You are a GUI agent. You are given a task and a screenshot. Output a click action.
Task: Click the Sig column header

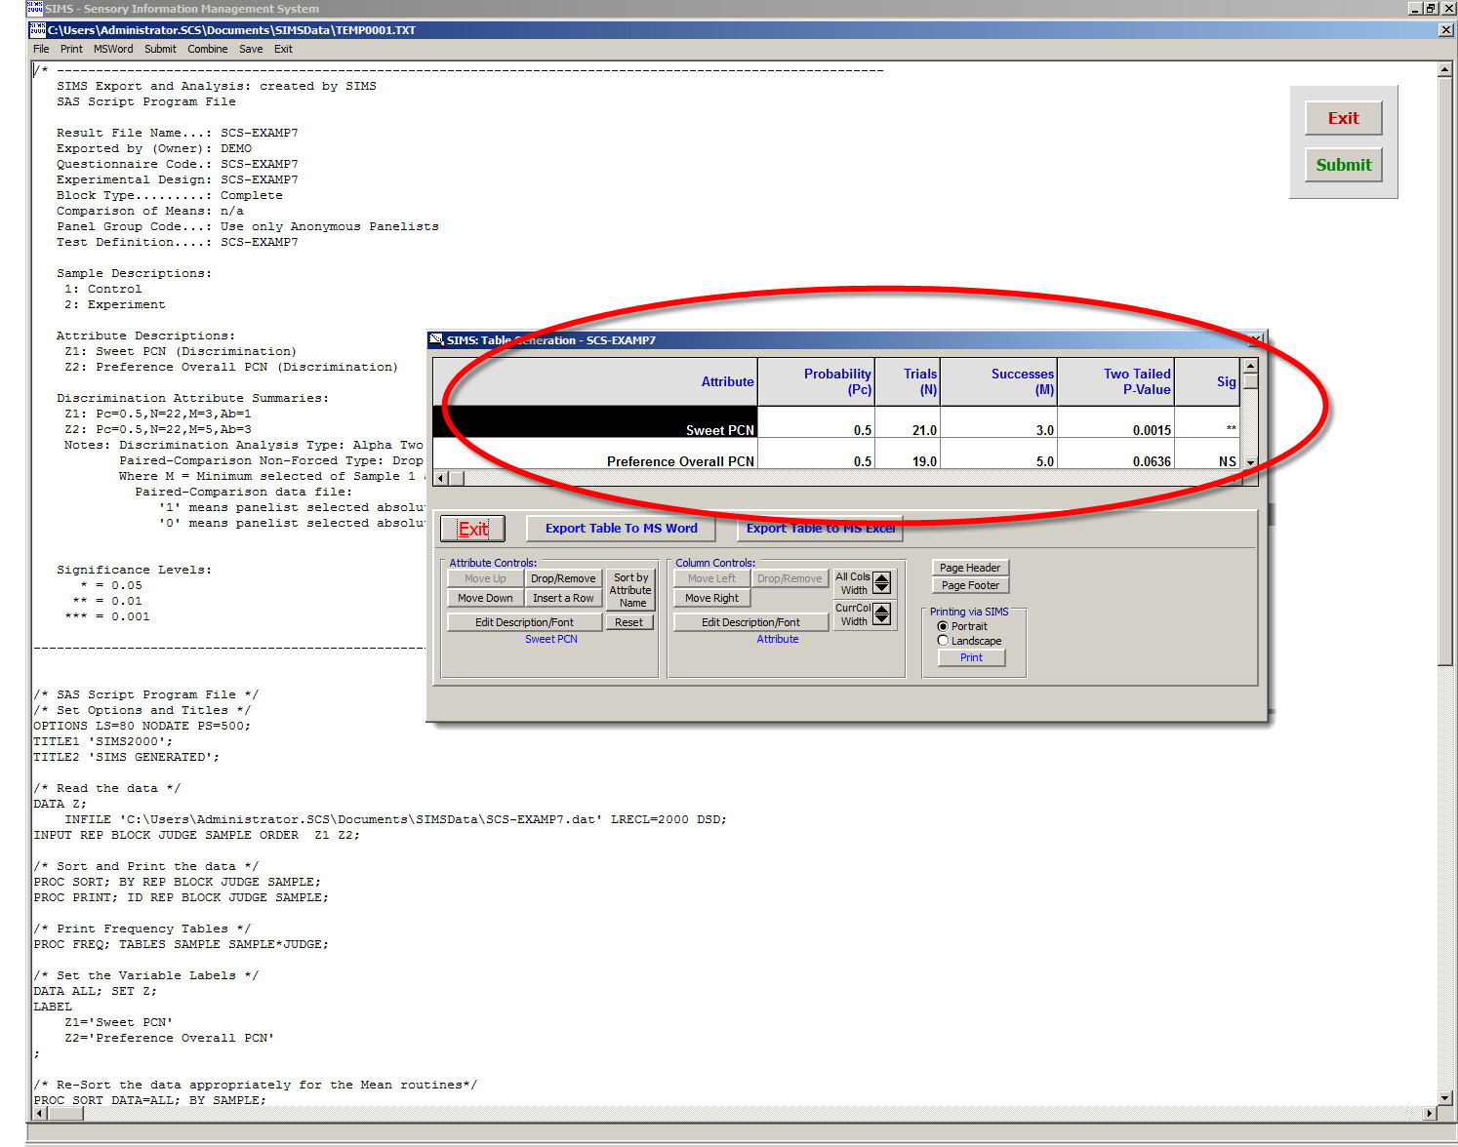[x=1207, y=381]
